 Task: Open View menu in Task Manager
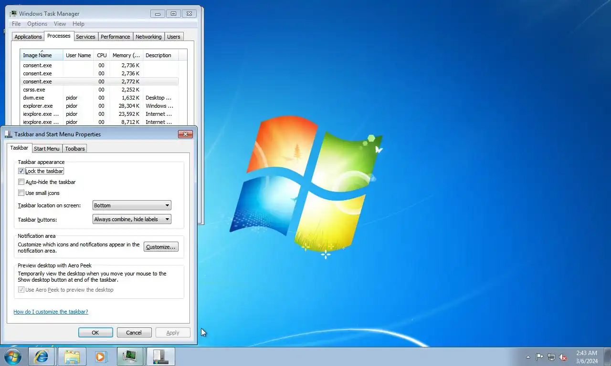click(60, 24)
